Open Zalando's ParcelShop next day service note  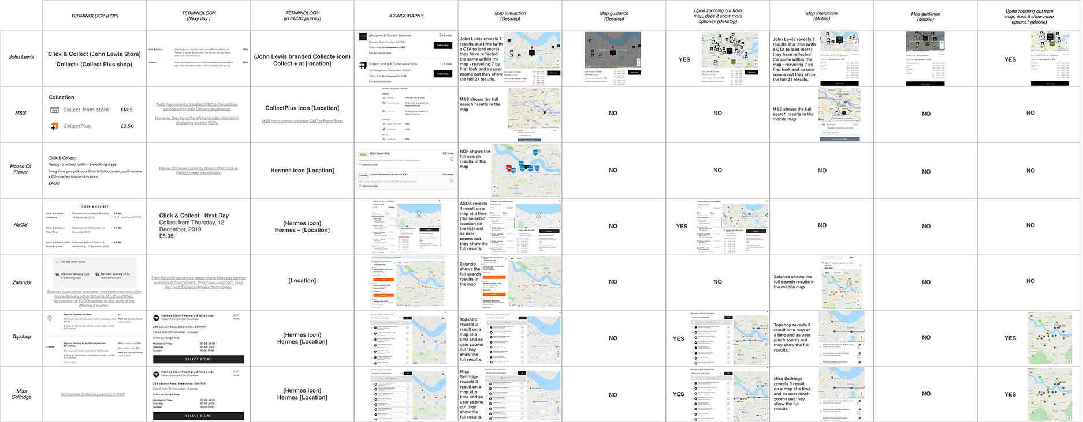tap(198, 282)
